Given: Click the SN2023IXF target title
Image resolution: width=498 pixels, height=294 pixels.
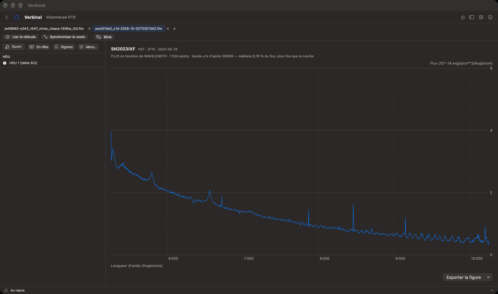Looking at the screenshot, I should [x=123, y=49].
